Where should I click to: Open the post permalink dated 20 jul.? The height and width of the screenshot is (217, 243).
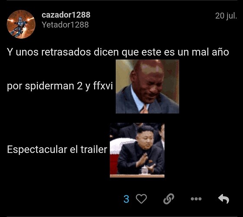(226, 16)
